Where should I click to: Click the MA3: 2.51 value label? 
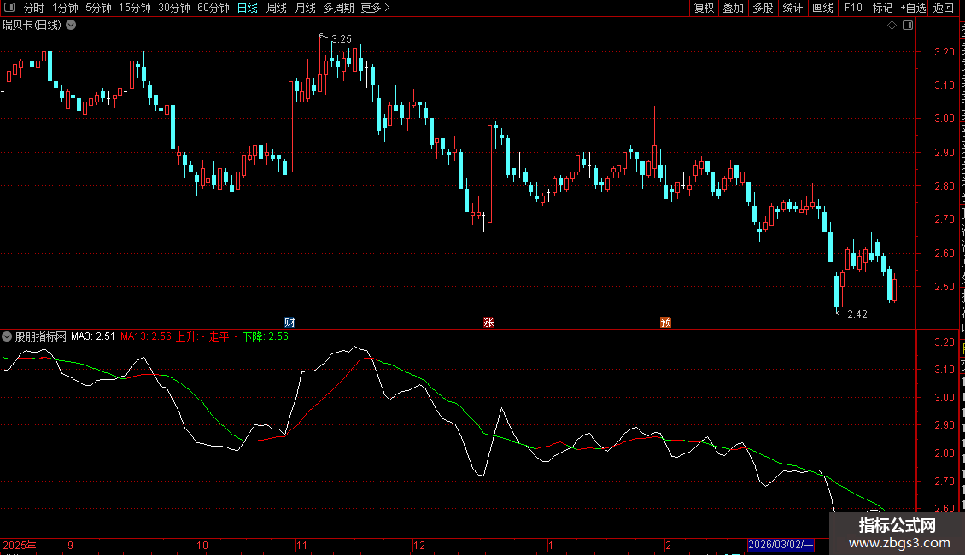click(93, 336)
